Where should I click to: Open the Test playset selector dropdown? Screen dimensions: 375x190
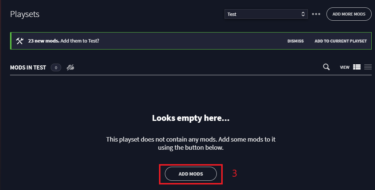coord(266,14)
